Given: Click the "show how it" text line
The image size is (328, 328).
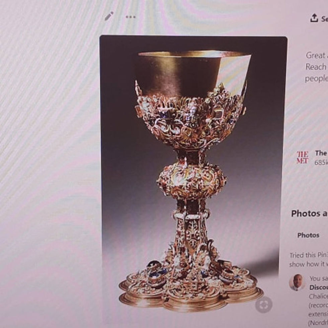Looking at the screenshot, I should tap(308, 264).
